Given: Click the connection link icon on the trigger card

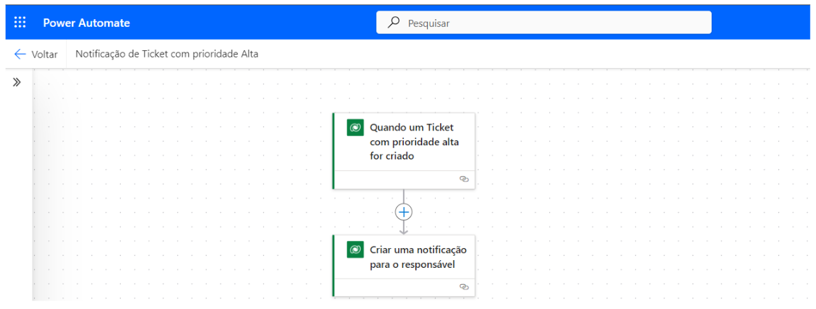Looking at the screenshot, I should (464, 179).
